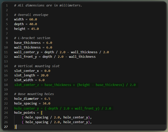Click the value 0.0 on line 15
Image resolution: width=168 pixels, height=132 pixels.
[47, 71]
